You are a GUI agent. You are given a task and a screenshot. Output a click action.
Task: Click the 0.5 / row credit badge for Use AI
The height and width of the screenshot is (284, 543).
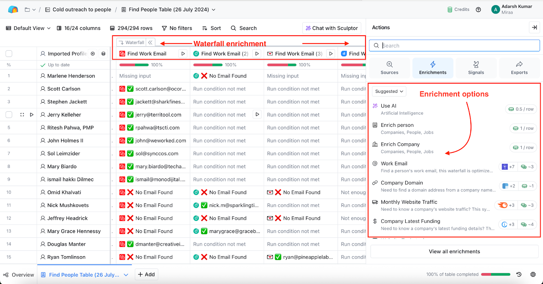521,109
